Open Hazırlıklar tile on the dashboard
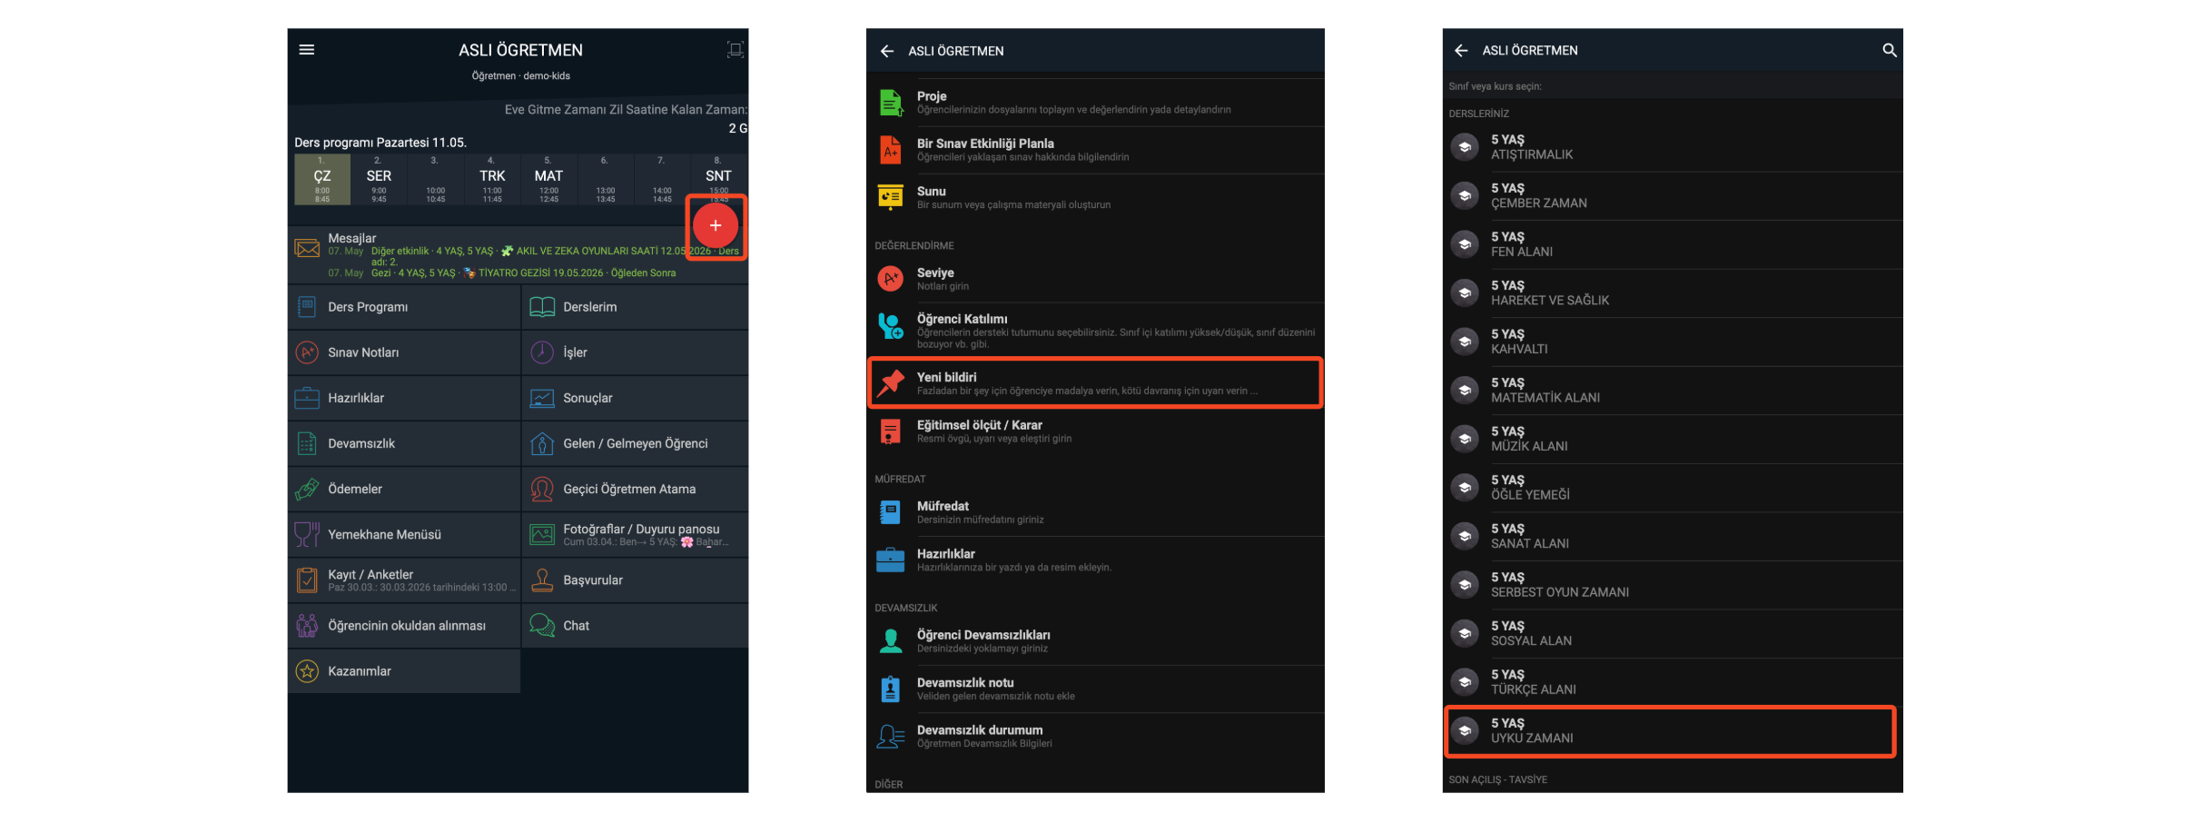 point(404,398)
